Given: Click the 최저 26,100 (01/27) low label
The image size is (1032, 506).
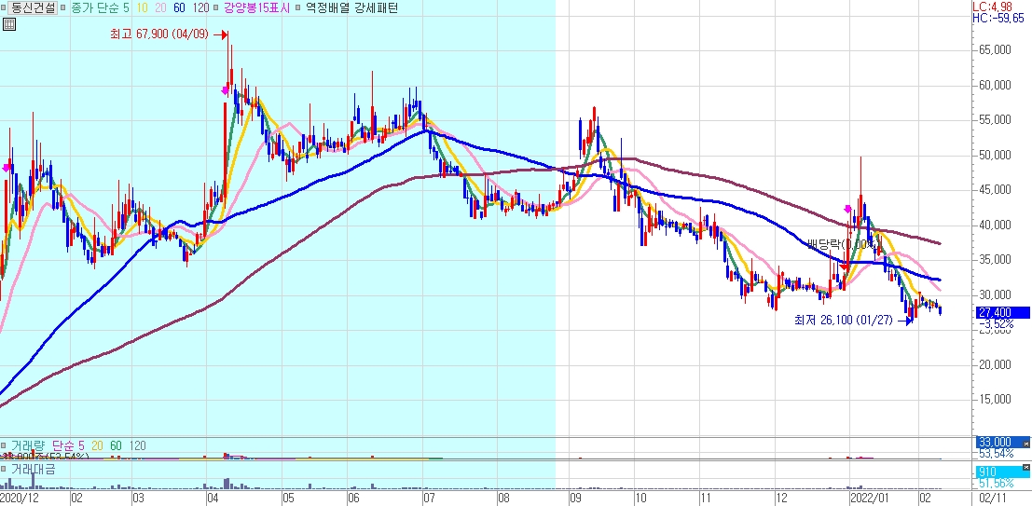Looking at the screenshot, I should click(843, 321).
